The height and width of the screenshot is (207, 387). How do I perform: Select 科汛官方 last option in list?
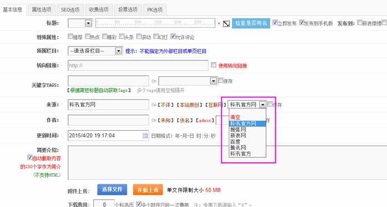coord(248,153)
